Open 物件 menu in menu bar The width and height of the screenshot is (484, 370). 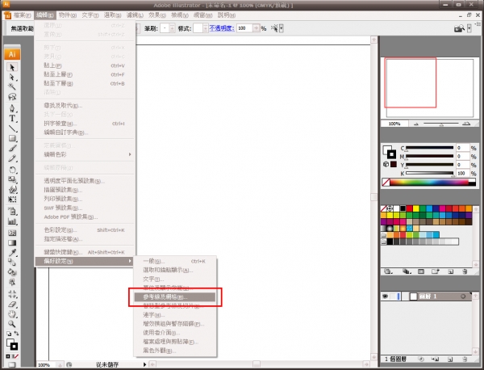pyautogui.click(x=68, y=15)
